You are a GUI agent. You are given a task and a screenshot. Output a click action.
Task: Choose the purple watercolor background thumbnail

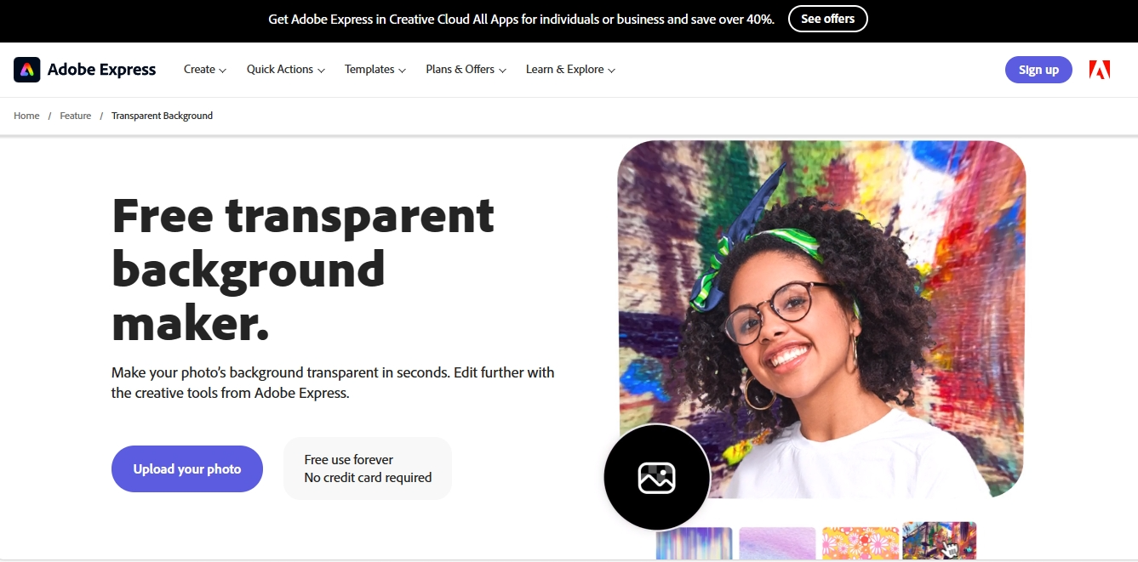click(777, 543)
